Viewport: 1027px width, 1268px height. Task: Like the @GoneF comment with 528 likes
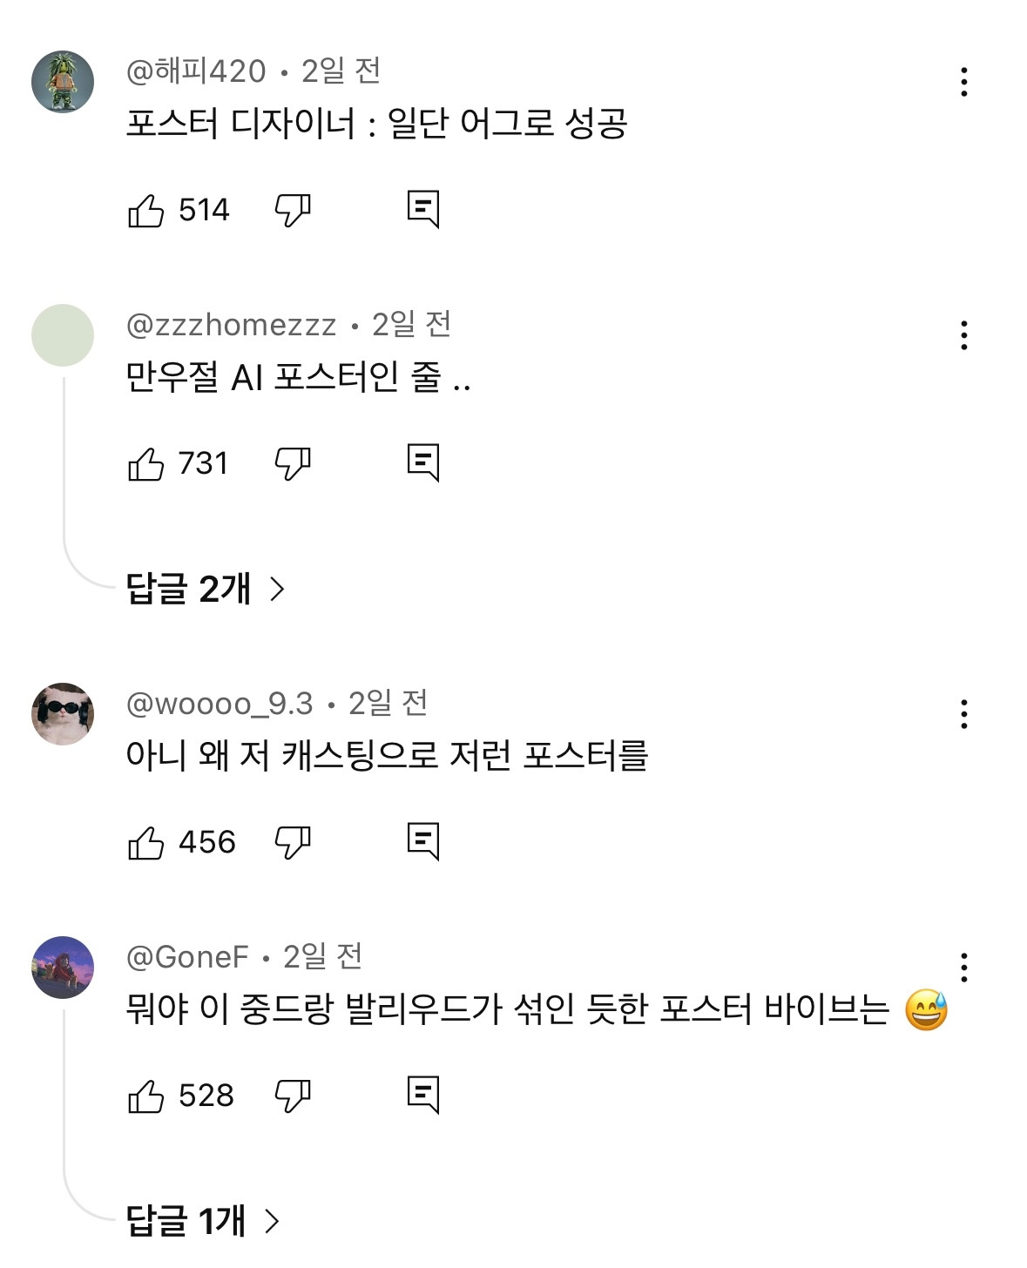[x=146, y=1096]
